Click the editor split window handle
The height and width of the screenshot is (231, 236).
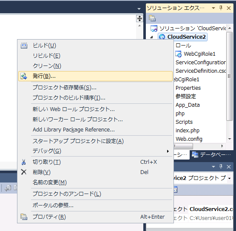click(139, 19)
